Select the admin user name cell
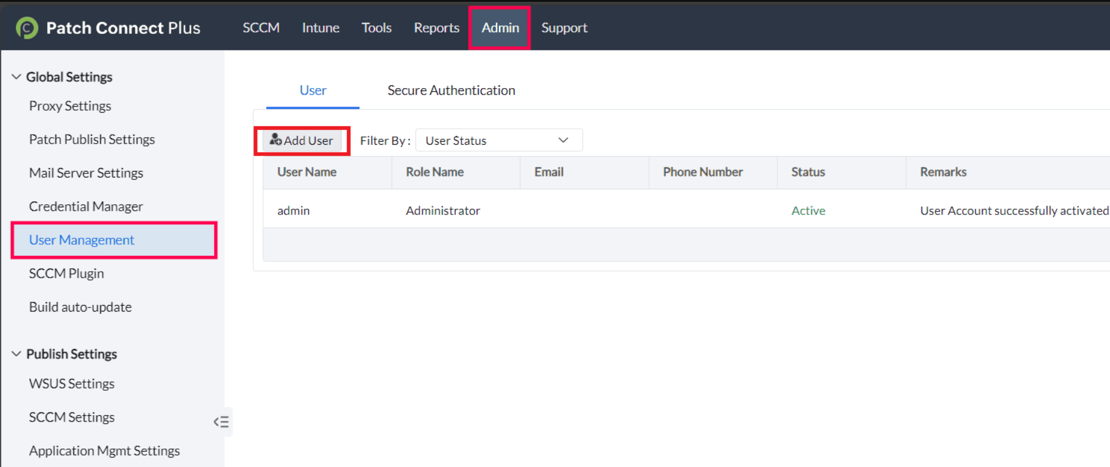The height and width of the screenshot is (467, 1110). click(x=293, y=211)
